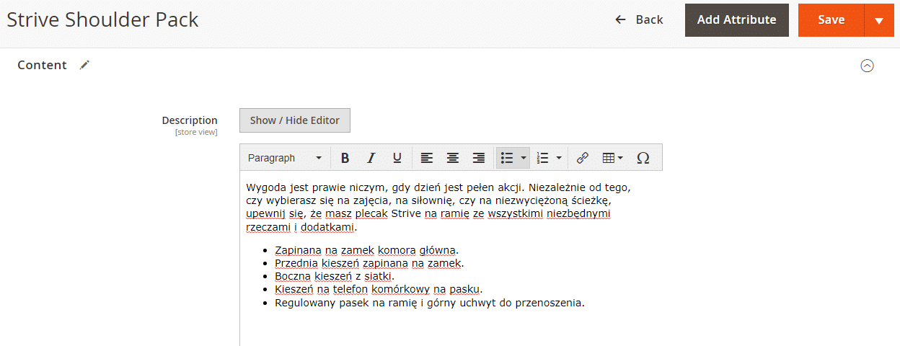
Task: Underline selected text using toolbar
Action: tap(397, 158)
